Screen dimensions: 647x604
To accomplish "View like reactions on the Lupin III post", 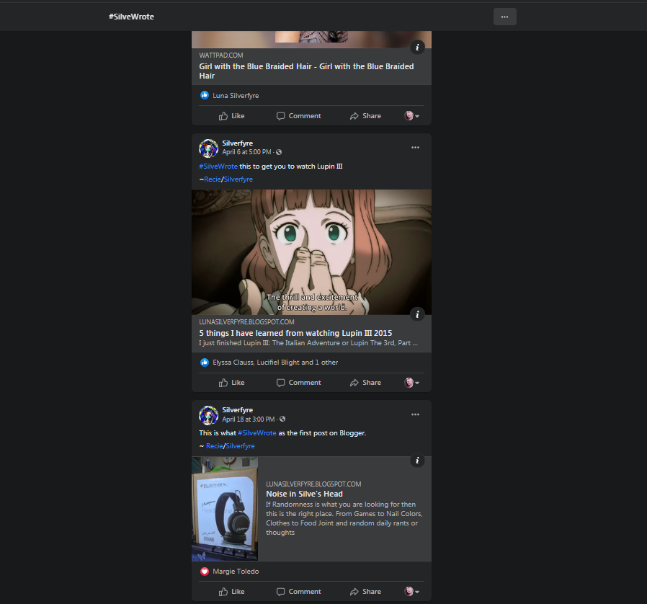I will coord(204,363).
